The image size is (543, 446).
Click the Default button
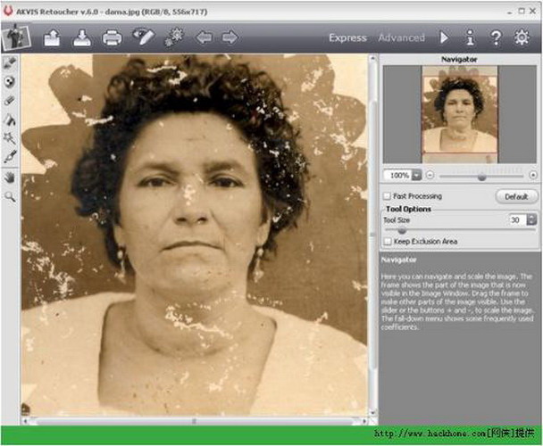tap(516, 196)
